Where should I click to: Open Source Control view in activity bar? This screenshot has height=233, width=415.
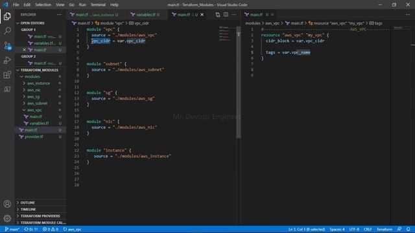click(x=7, y=45)
